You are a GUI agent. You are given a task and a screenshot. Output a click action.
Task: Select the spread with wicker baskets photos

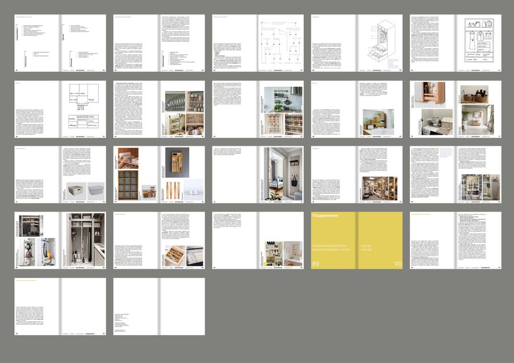456,109
